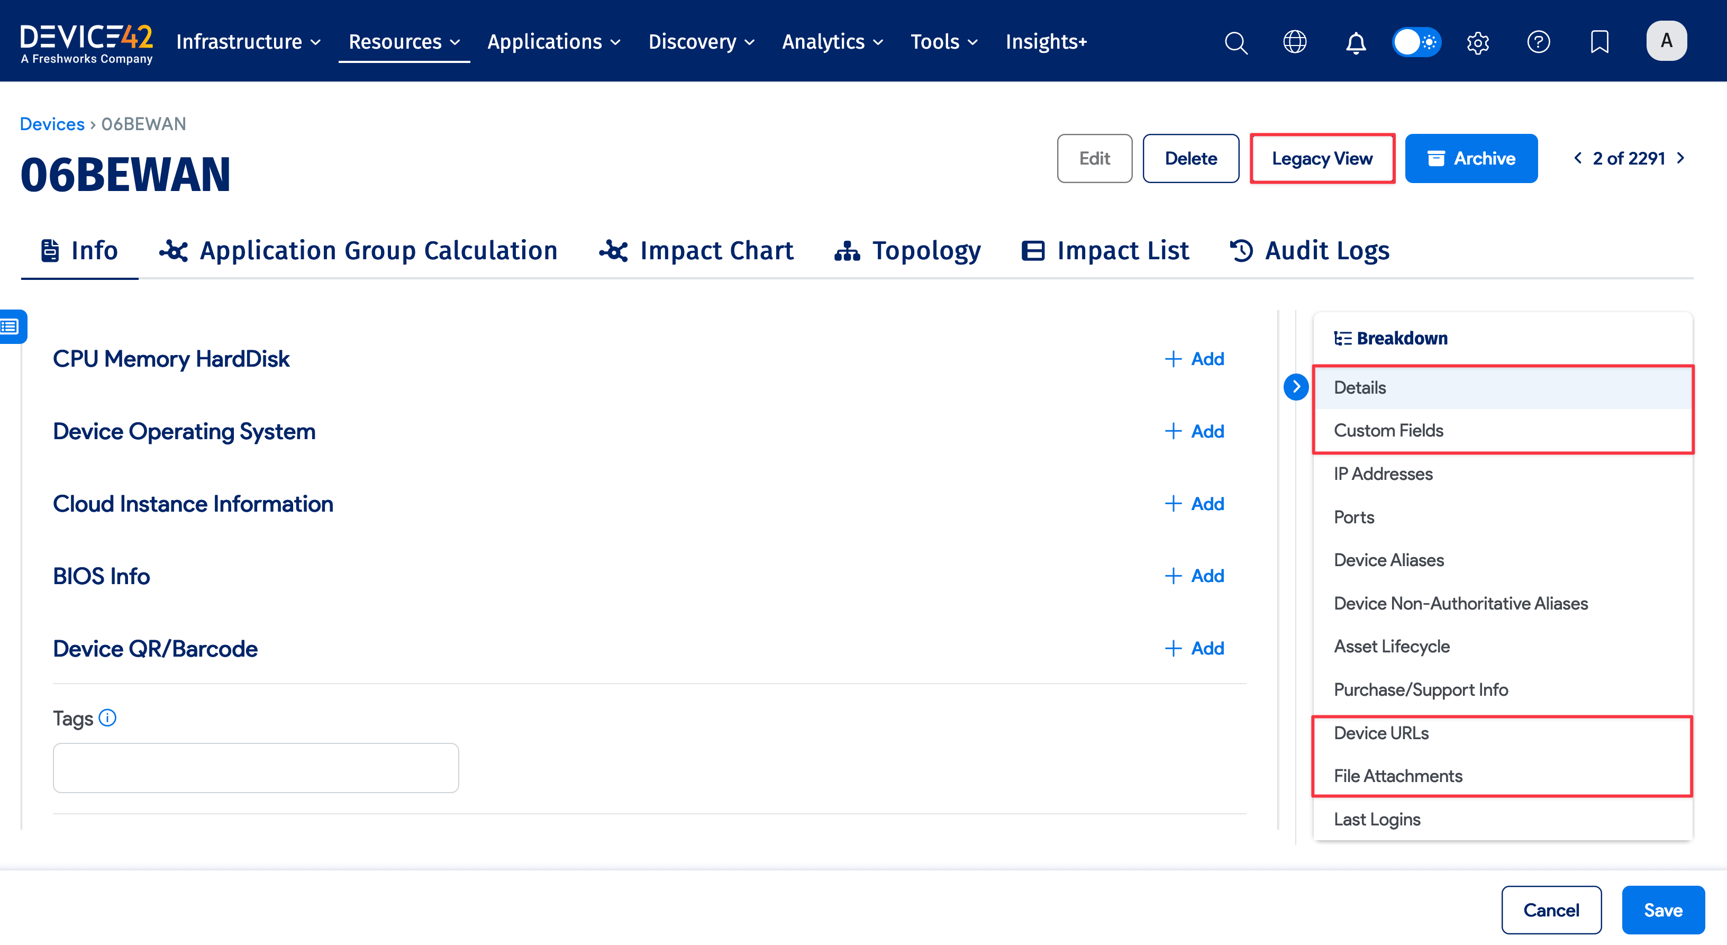This screenshot has width=1727, height=945.
Task: Click the globe language icon
Action: pos(1295,42)
